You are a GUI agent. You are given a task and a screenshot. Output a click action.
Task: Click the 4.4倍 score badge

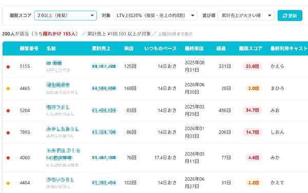tap(254, 157)
